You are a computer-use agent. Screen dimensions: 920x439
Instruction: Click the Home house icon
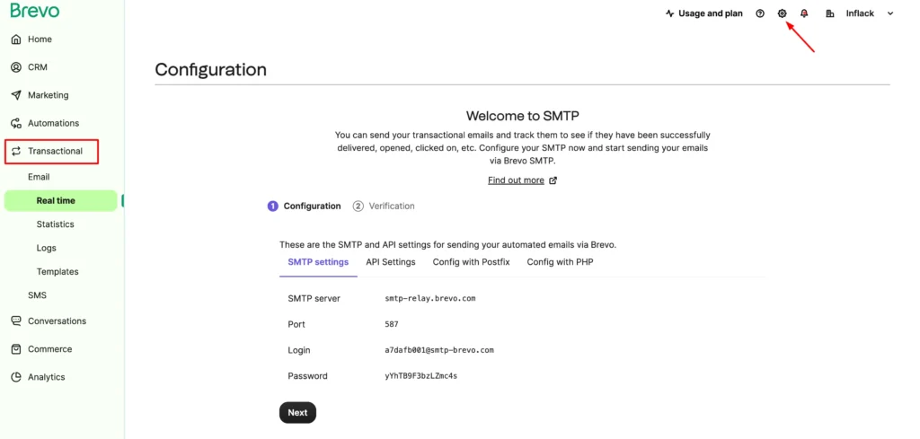tap(16, 40)
